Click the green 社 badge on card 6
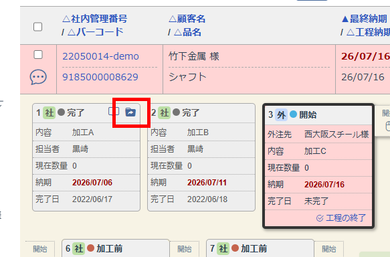 tap(79, 248)
